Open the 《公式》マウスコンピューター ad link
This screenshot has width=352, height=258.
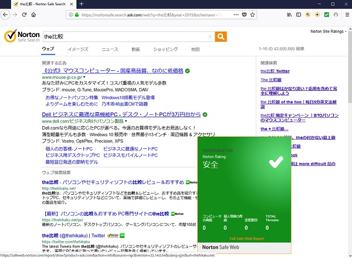[113, 71]
